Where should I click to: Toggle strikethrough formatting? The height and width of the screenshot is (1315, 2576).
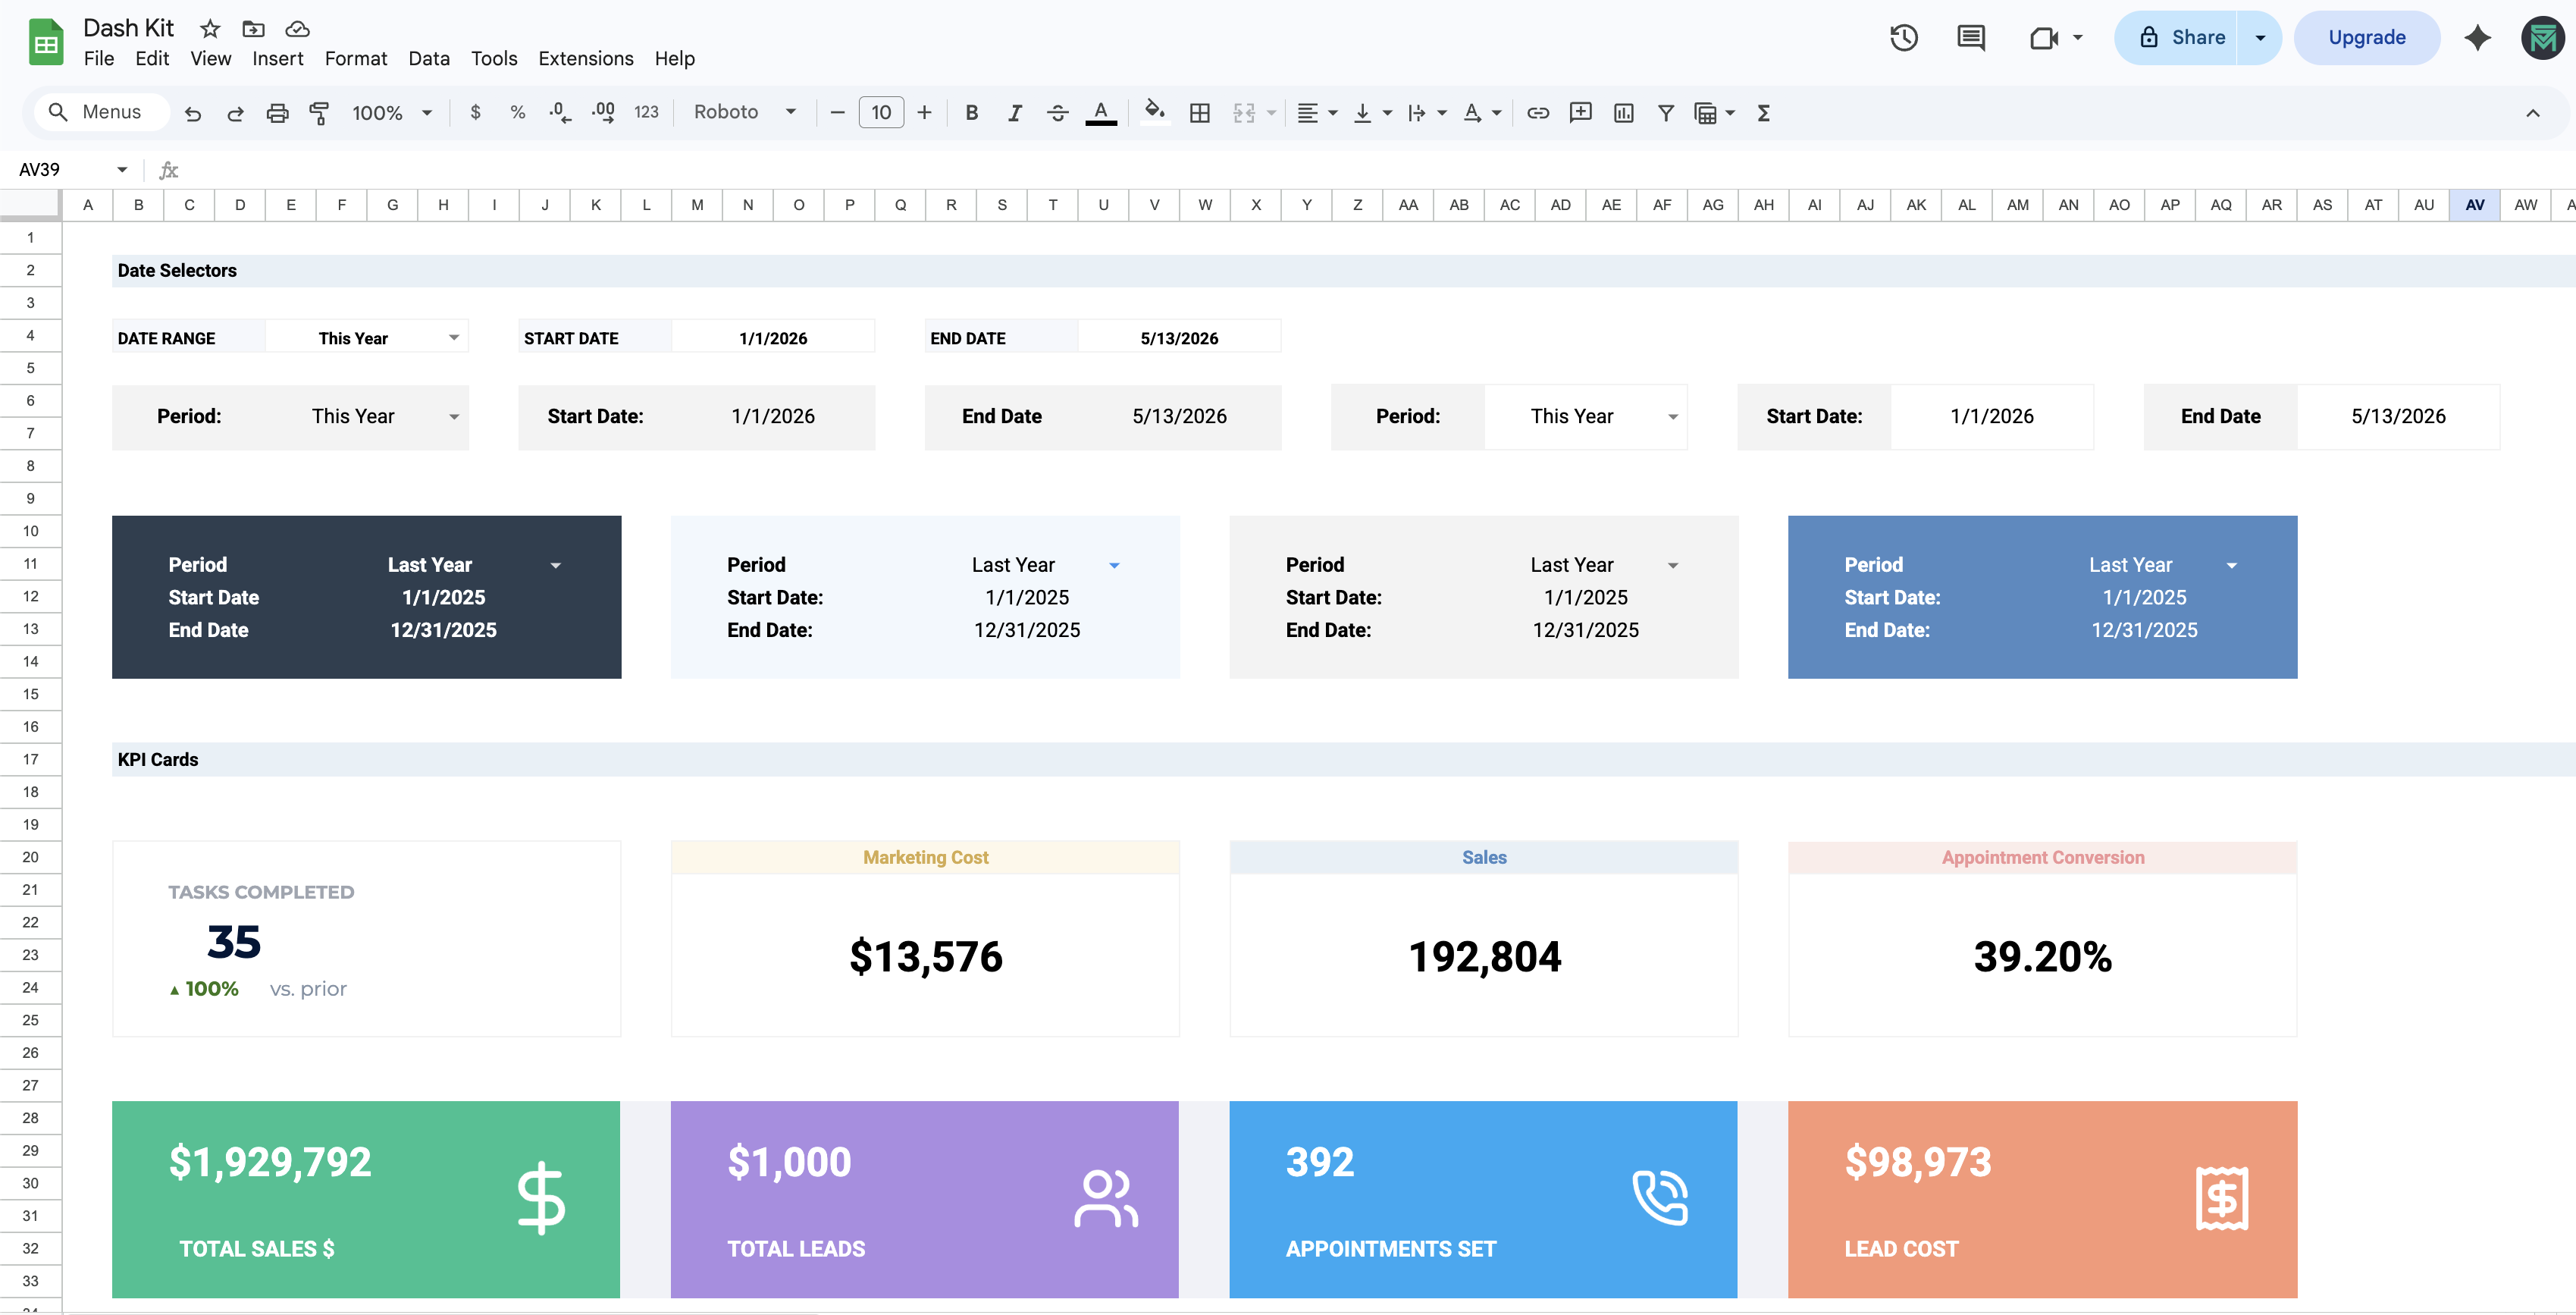pos(1057,113)
